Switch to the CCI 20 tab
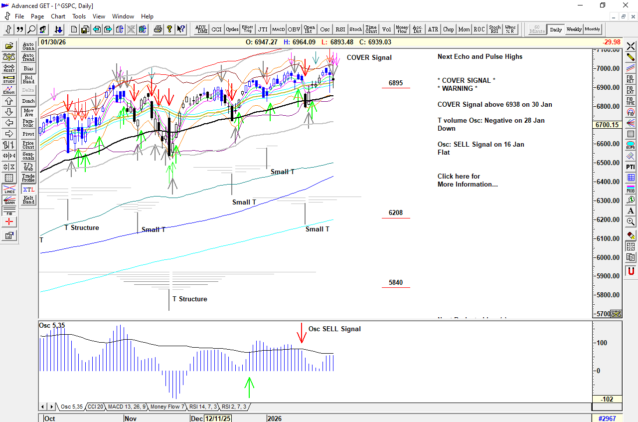Image resolution: width=638 pixels, height=422 pixels. tap(95, 407)
